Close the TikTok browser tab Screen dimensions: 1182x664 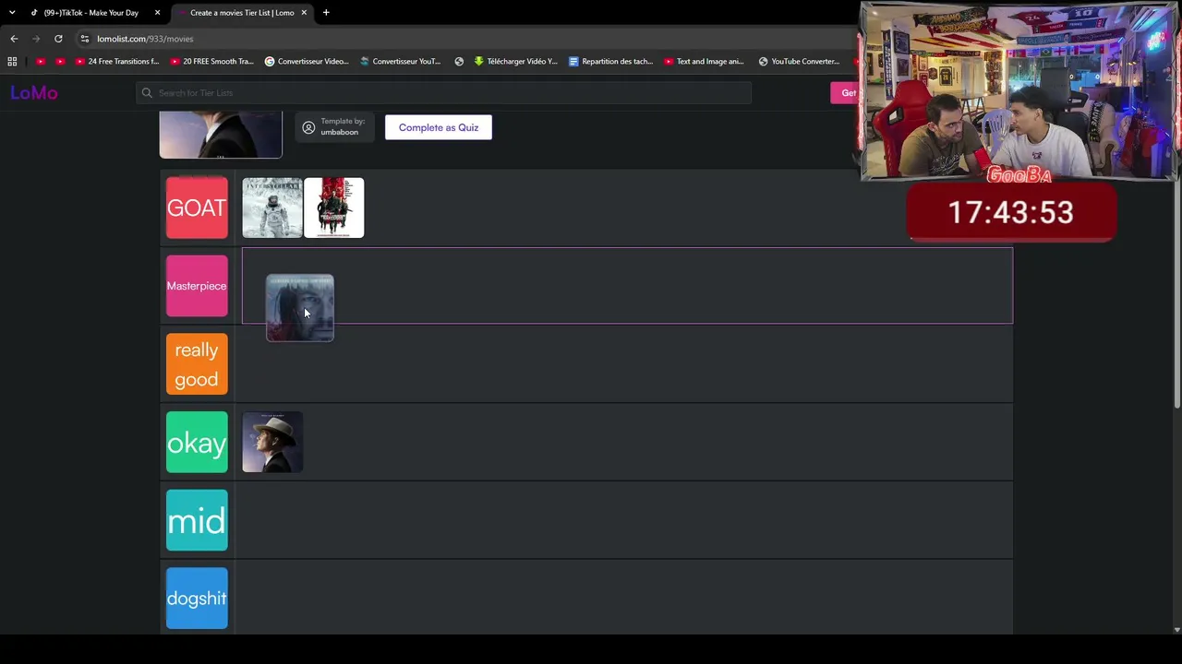tap(158, 13)
